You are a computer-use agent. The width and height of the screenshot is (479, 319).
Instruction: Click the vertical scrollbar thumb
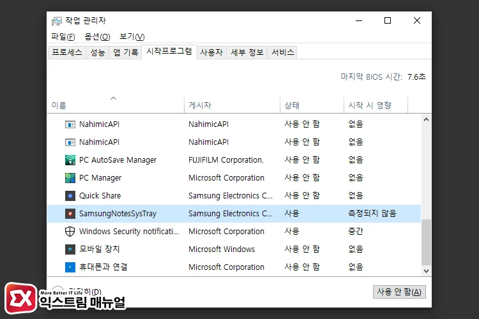tap(426, 242)
